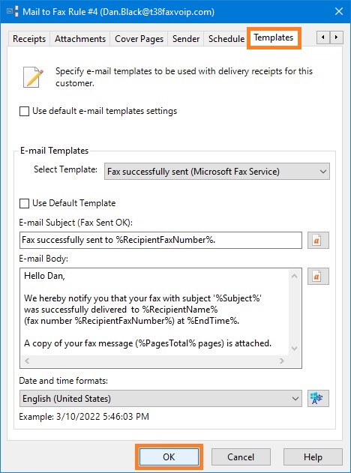Check the Use Default Template box

point(24,203)
